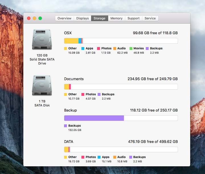Click the 46.8 MB Movies value

pyautogui.click(x=139, y=53)
